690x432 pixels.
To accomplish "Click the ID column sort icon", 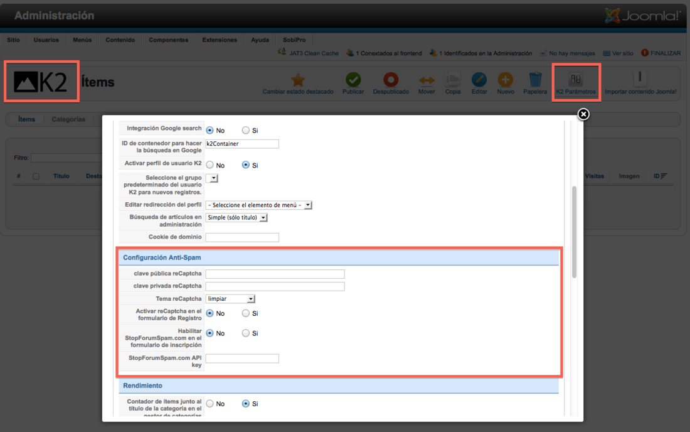I will [664, 176].
